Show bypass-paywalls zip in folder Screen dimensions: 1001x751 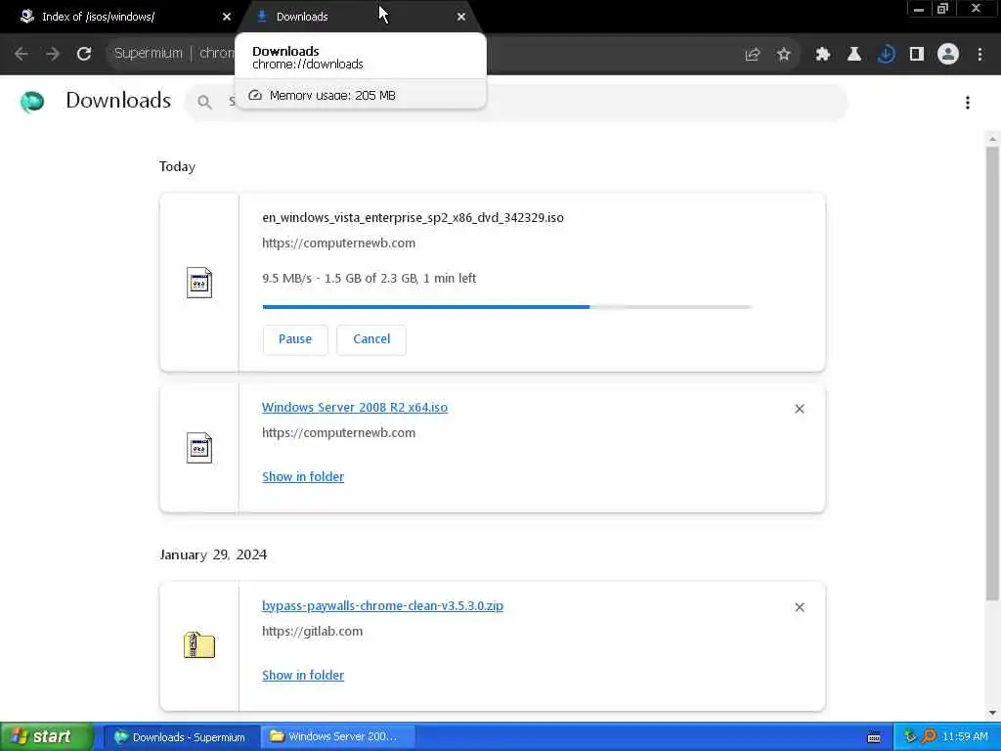point(303,676)
